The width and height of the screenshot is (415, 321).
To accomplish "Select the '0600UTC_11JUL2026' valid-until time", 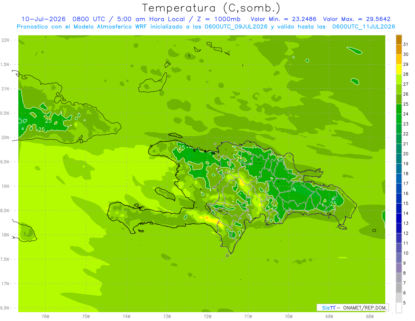I will [363, 27].
